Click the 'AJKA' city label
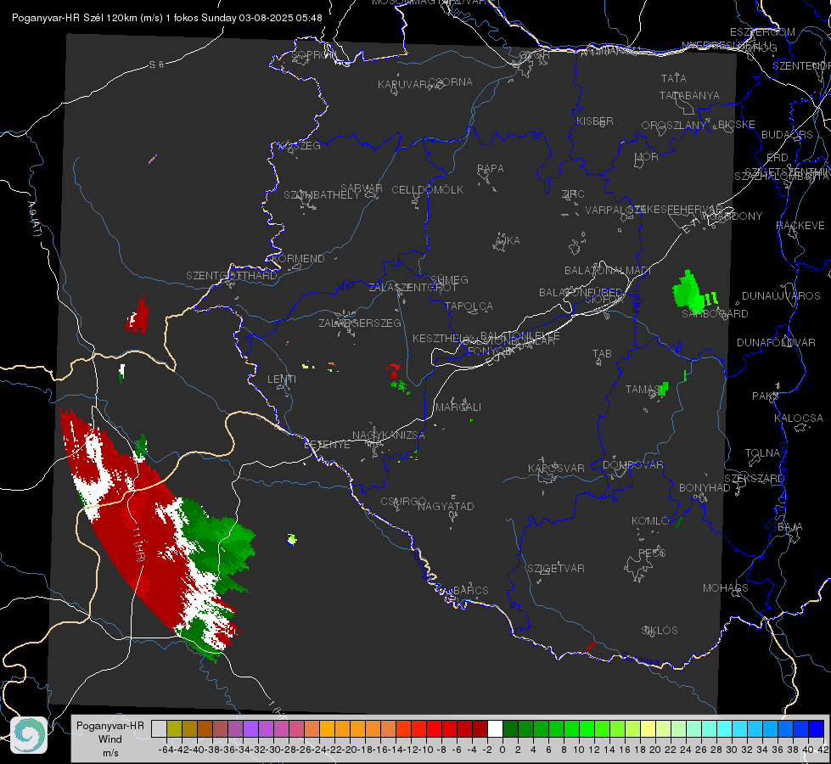This screenshot has height=764, width=831. pos(508,241)
